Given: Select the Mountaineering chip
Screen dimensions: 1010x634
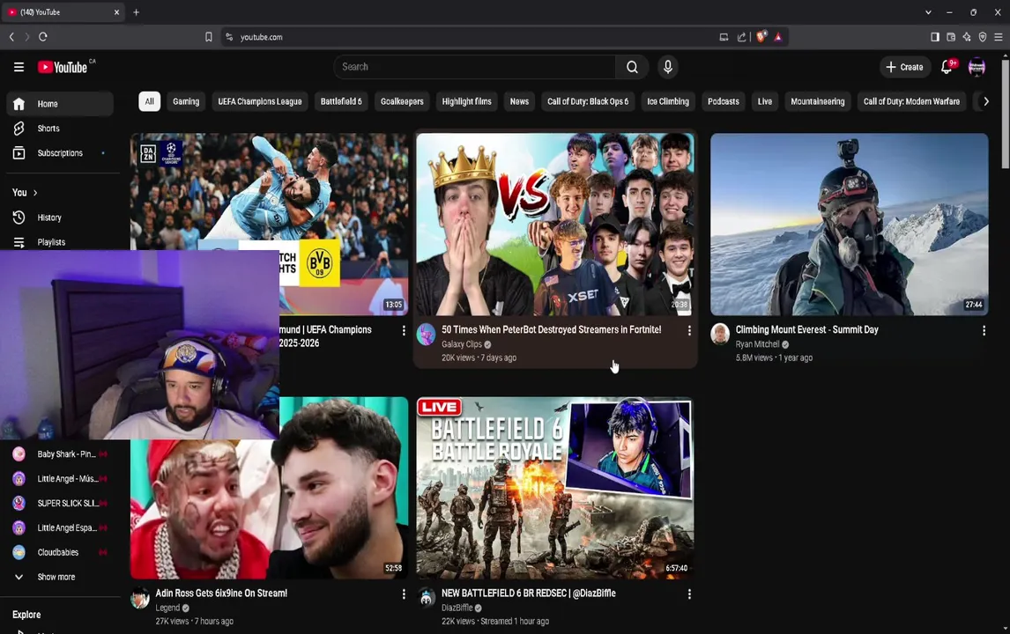Looking at the screenshot, I should 817,101.
